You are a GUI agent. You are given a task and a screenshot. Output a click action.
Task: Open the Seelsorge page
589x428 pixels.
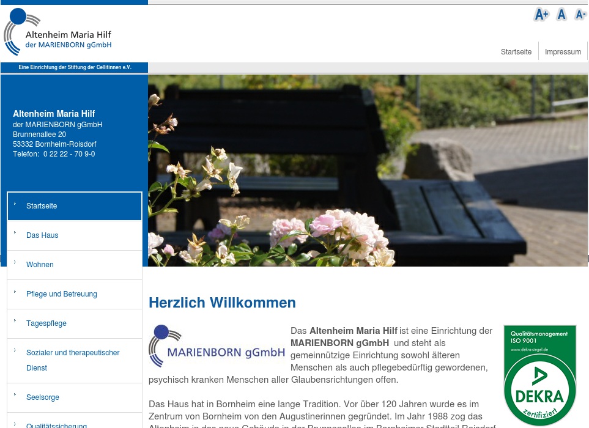pyautogui.click(x=43, y=397)
